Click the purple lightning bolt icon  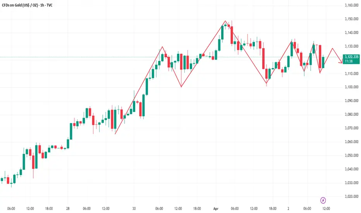323,200
